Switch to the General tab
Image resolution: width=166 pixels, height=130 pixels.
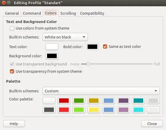coord(12,13)
